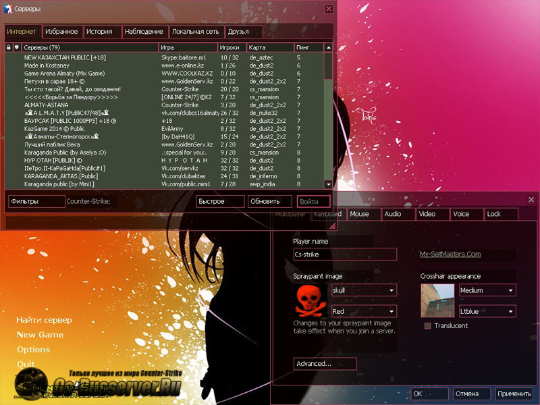
Task: Open the Lock options tab
Action: pyautogui.click(x=501, y=214)
